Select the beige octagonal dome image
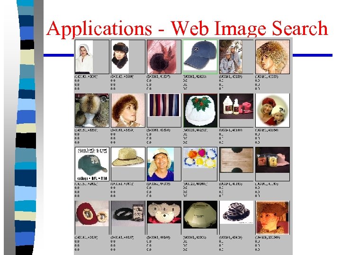 [x=200, y=215]
